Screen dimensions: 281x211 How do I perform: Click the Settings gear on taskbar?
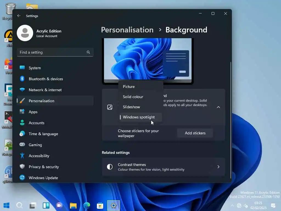tap(114, 206)
